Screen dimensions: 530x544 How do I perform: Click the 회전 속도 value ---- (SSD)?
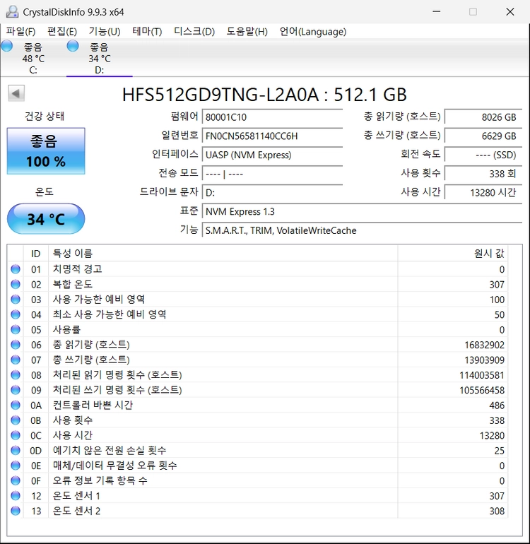(x=483, y=155)
